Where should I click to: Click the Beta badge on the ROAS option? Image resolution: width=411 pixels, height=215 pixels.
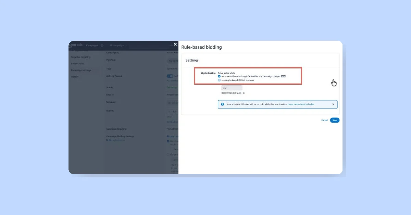[283, 76]
